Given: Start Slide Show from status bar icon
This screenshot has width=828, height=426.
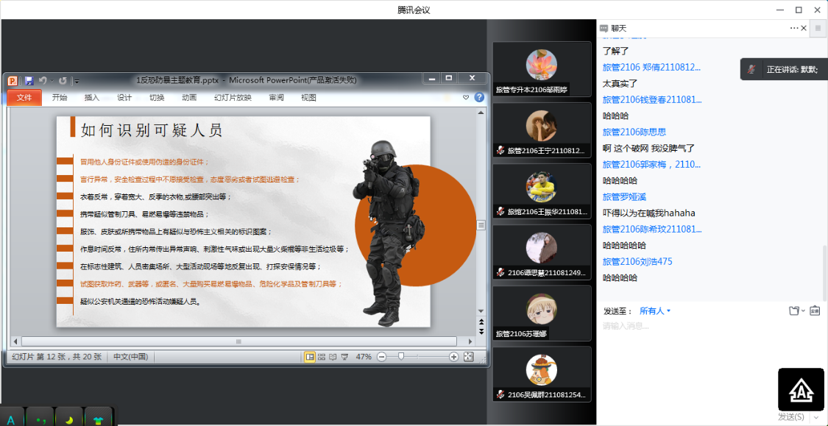Looking at the screenshot, I should [x=344, y=357].
